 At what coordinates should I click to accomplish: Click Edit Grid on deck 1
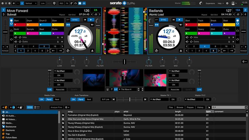[72, 15]
